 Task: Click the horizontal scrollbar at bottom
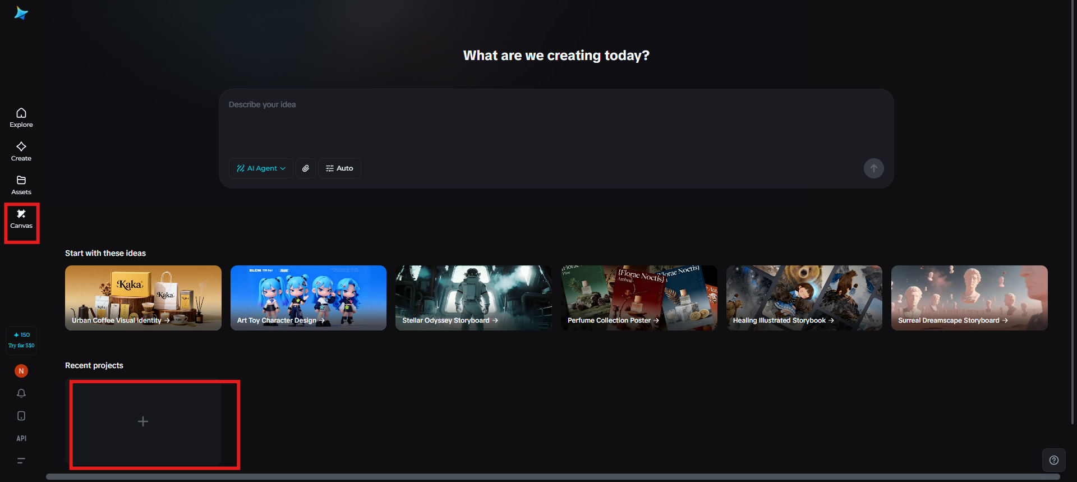tap(553, 477)
